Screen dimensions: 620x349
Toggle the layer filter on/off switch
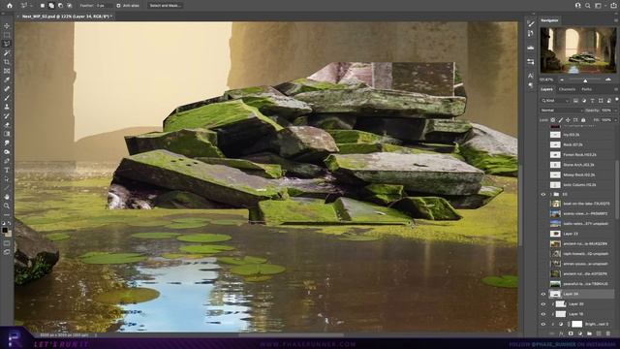click(x=616, y=100)
